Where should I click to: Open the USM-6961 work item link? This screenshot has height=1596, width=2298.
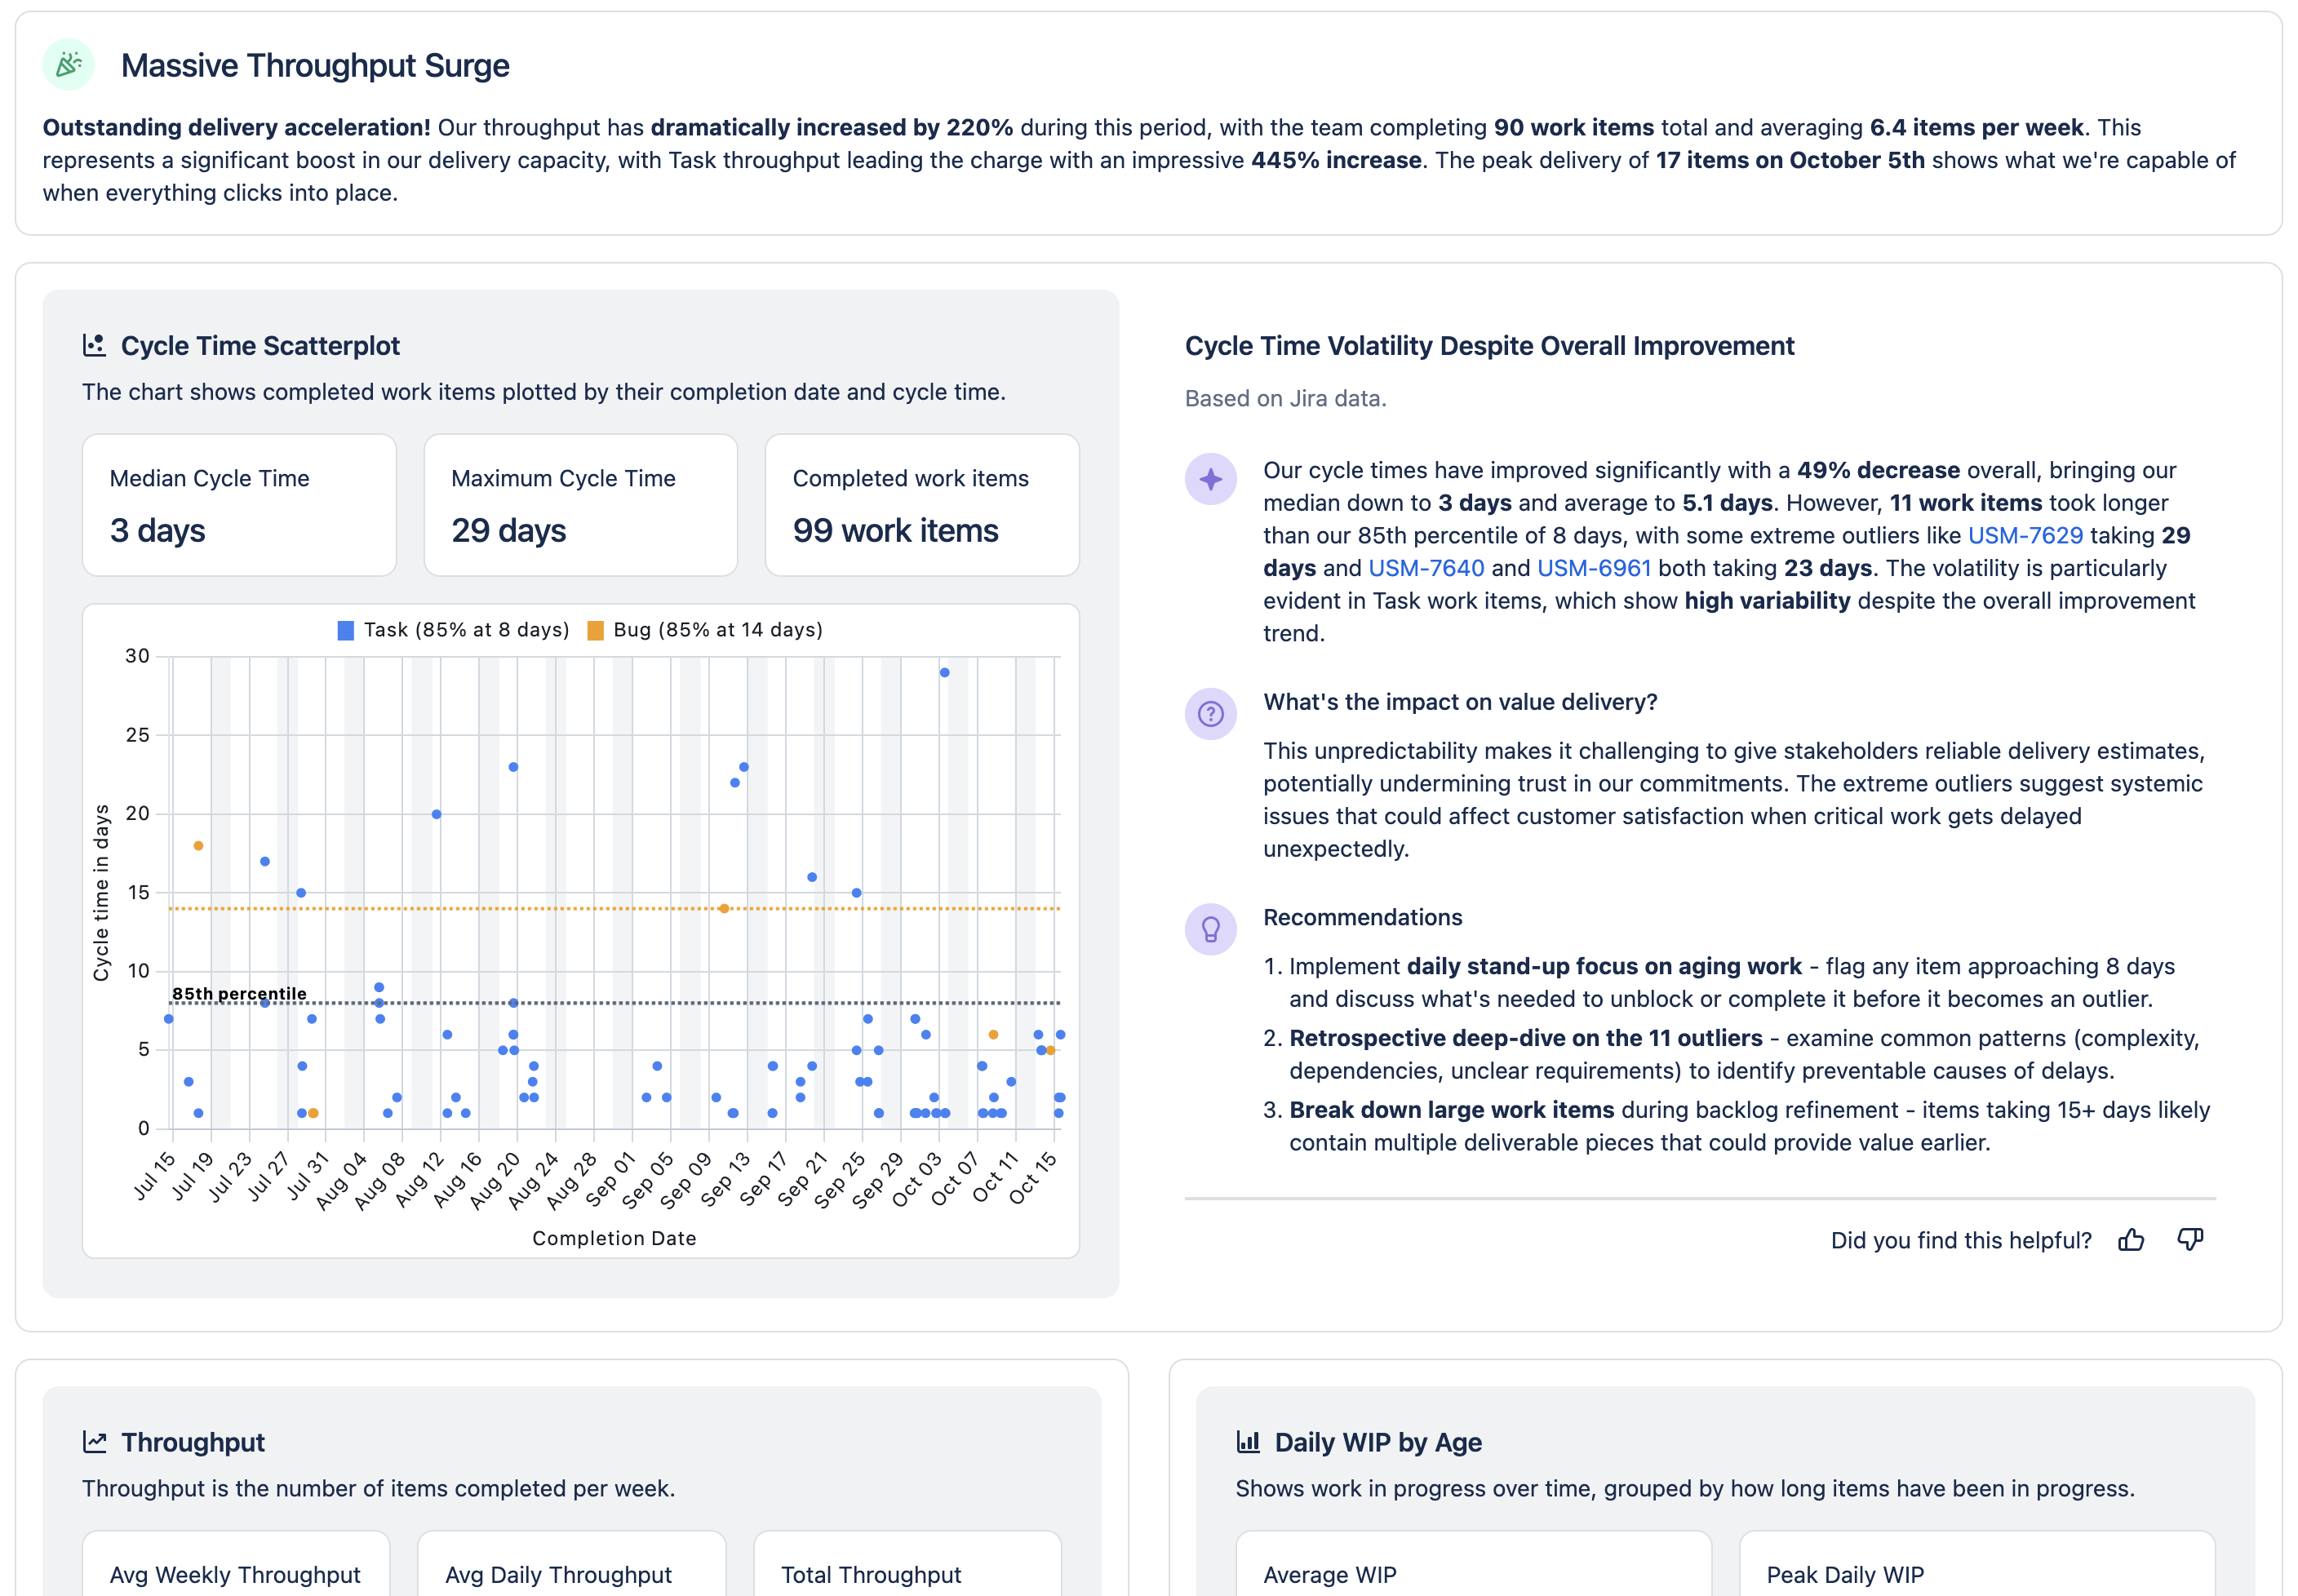[1594, 568]
